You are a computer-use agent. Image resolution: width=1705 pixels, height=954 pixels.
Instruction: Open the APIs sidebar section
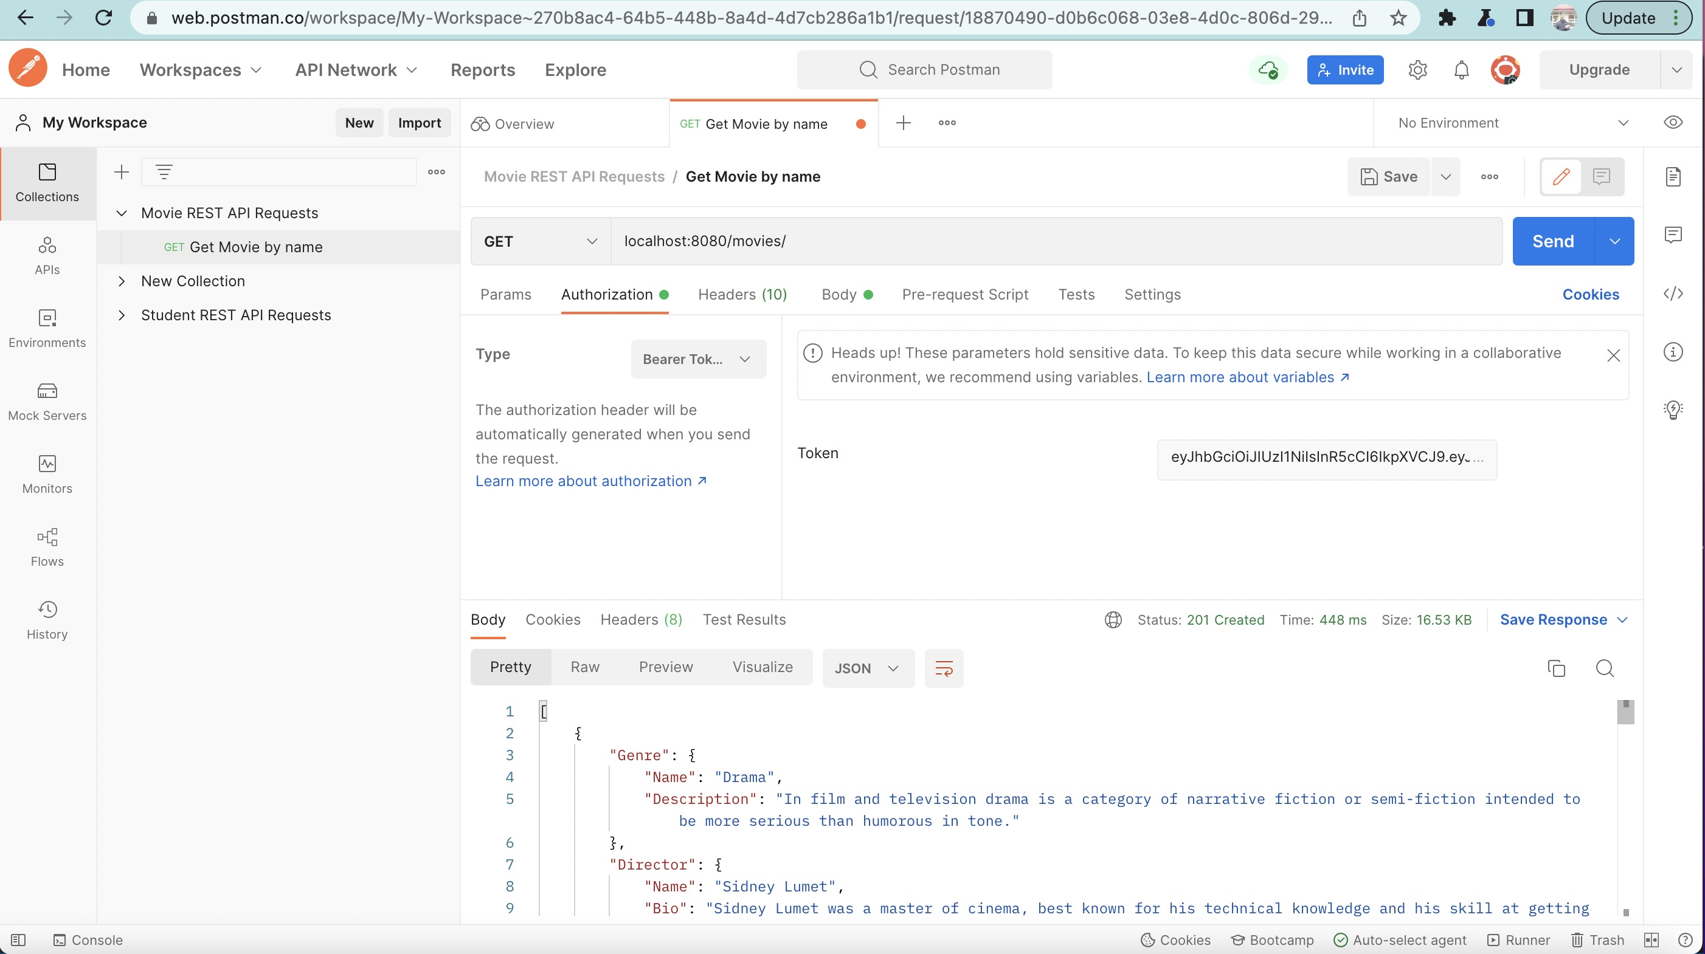(47, 255)
